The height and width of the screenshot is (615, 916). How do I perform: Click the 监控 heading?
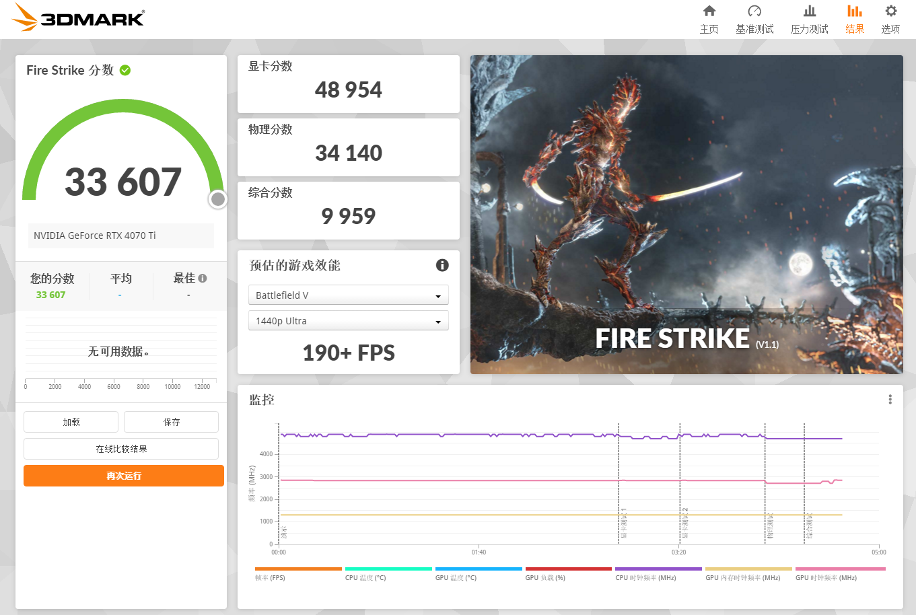tap(262, 400)
